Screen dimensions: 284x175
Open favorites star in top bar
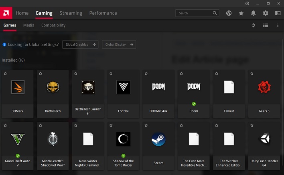(x=241, y=13)
